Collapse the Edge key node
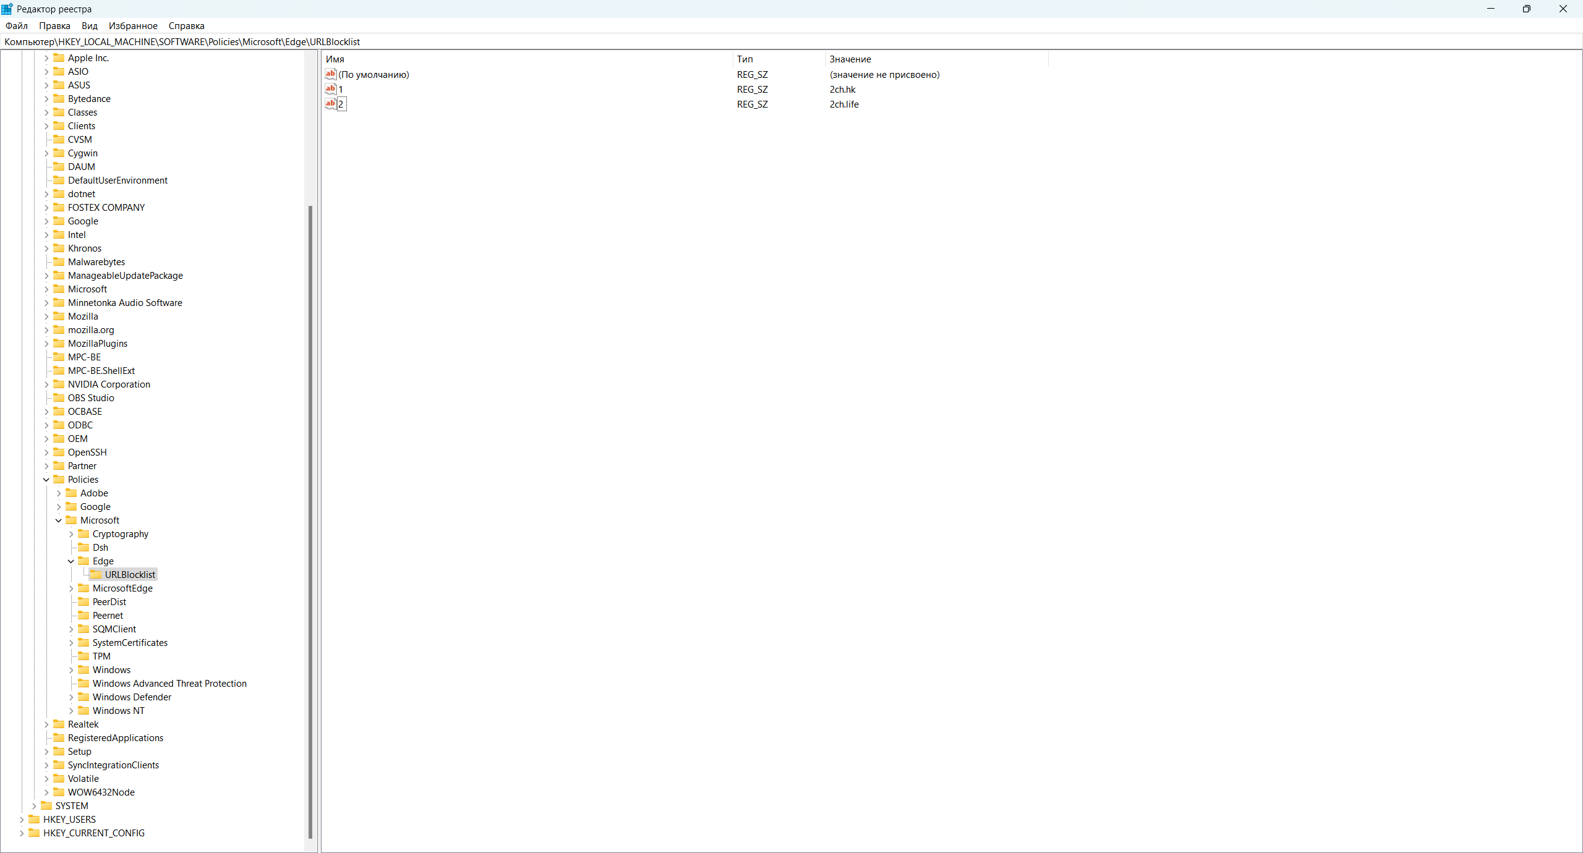The image size is (1583, 853). point(71,561)
